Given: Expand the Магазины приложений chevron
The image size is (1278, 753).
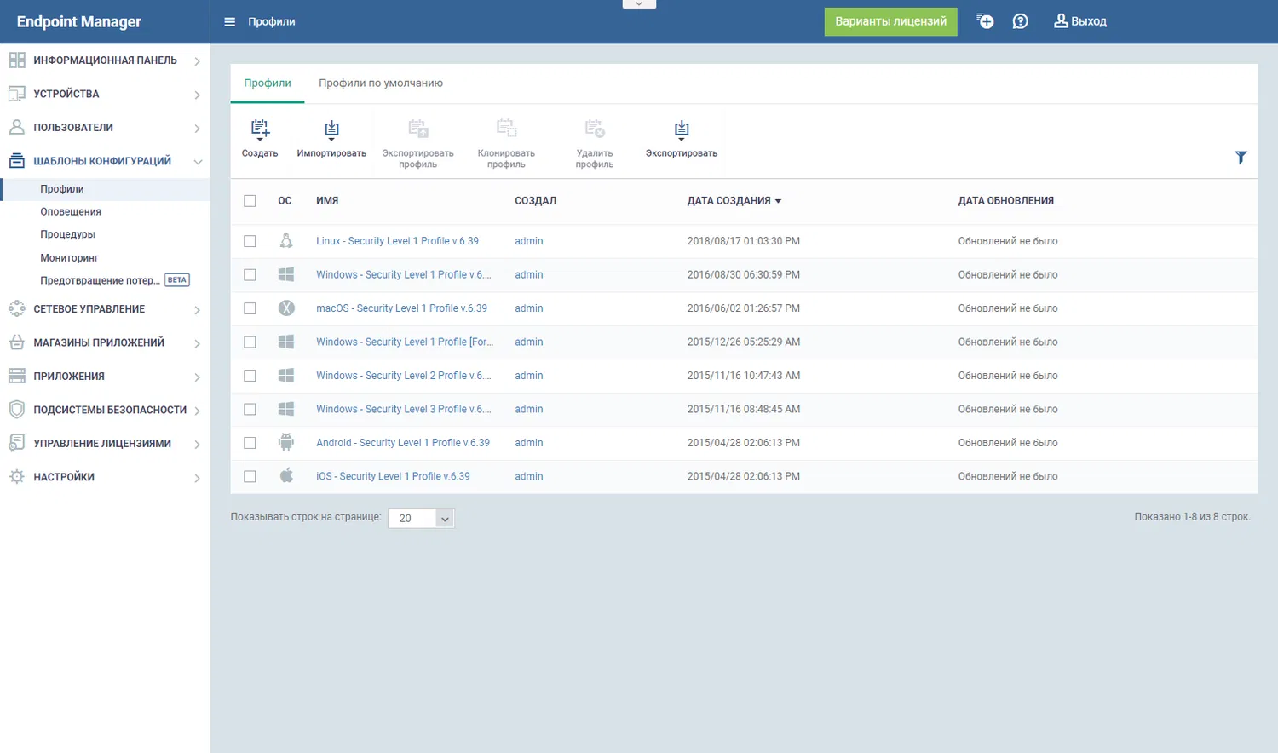Looking at the screenshot, I should [x=197, y=343].
